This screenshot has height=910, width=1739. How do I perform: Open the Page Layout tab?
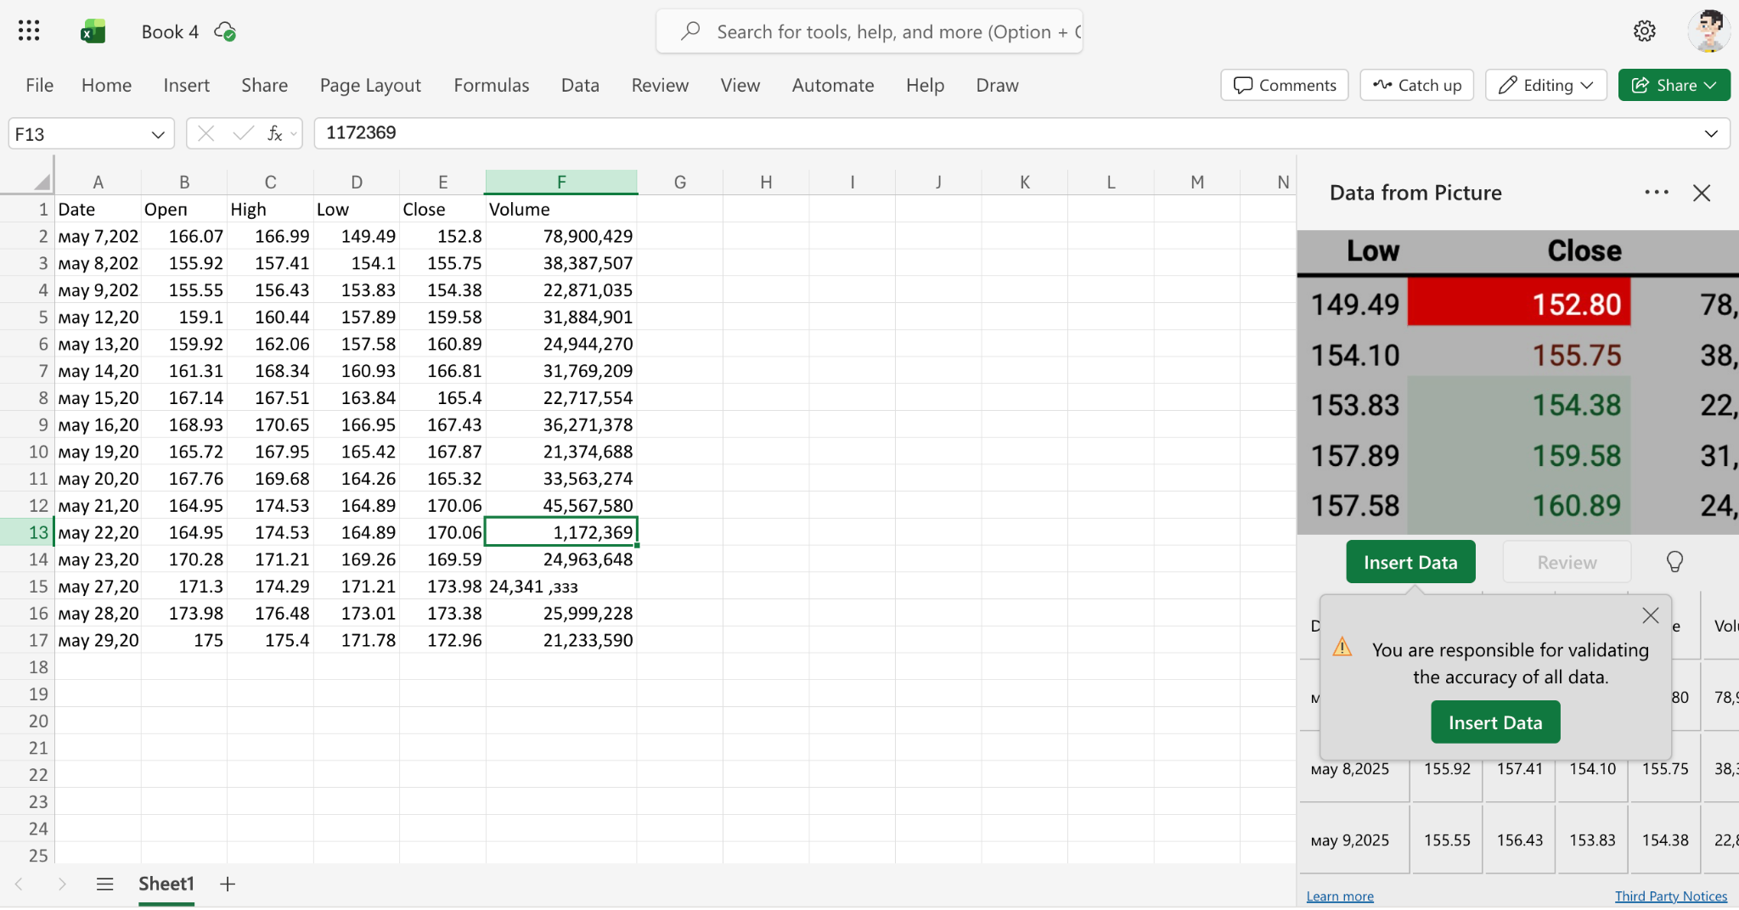(x=370, y=85)
